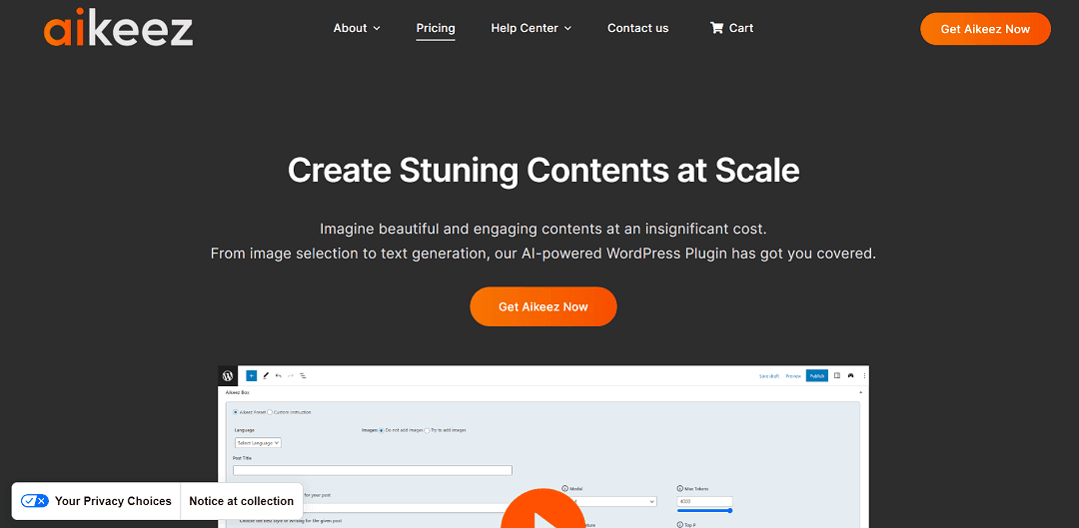Click the settings sidebar icon beside Publish
The image size is (1079, 528).
click(837, 376)
